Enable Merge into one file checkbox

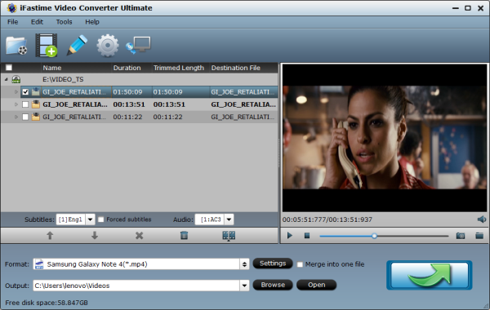pyautogui.click(x=300, y=264)
